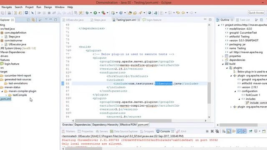Viewport: 267px width, 150px height.
Task: Click the Open Type folder icon in toolbar
Action: coord(130,13)
